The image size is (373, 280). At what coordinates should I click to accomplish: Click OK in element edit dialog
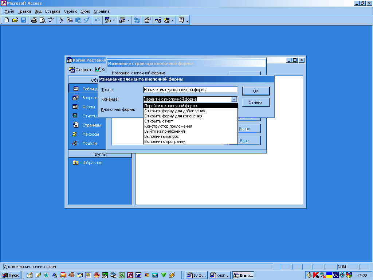256,91
